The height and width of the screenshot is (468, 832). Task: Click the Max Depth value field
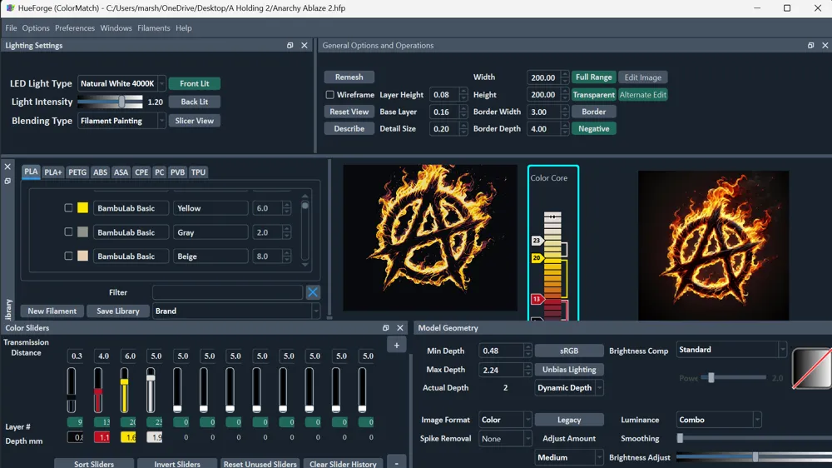pyautogui.click(x=501, y=370)
